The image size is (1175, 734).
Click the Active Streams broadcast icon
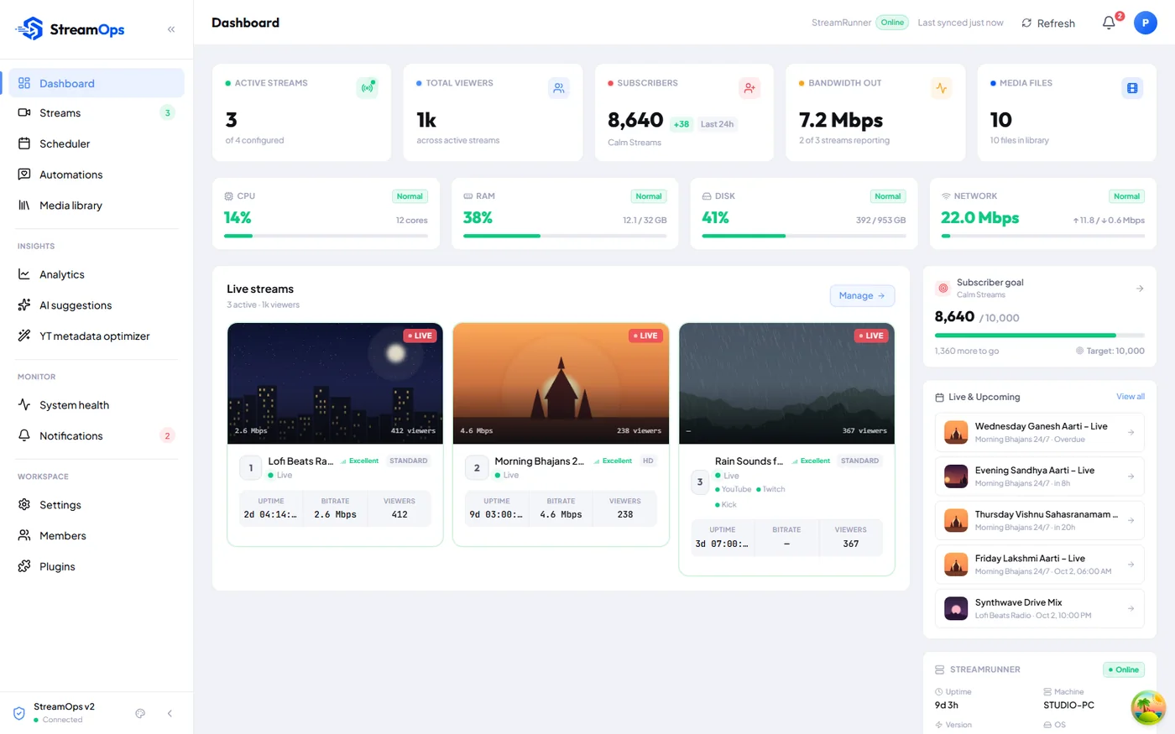(x=367, y=88)
